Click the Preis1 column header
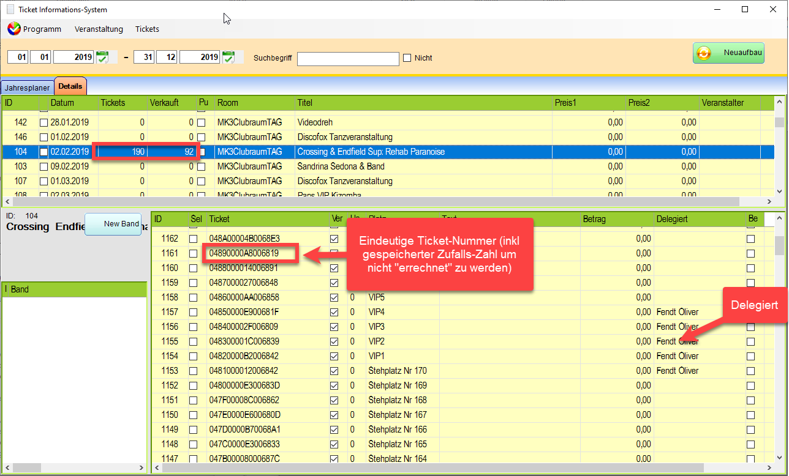 pyautogui.click(x=589, y=103)
